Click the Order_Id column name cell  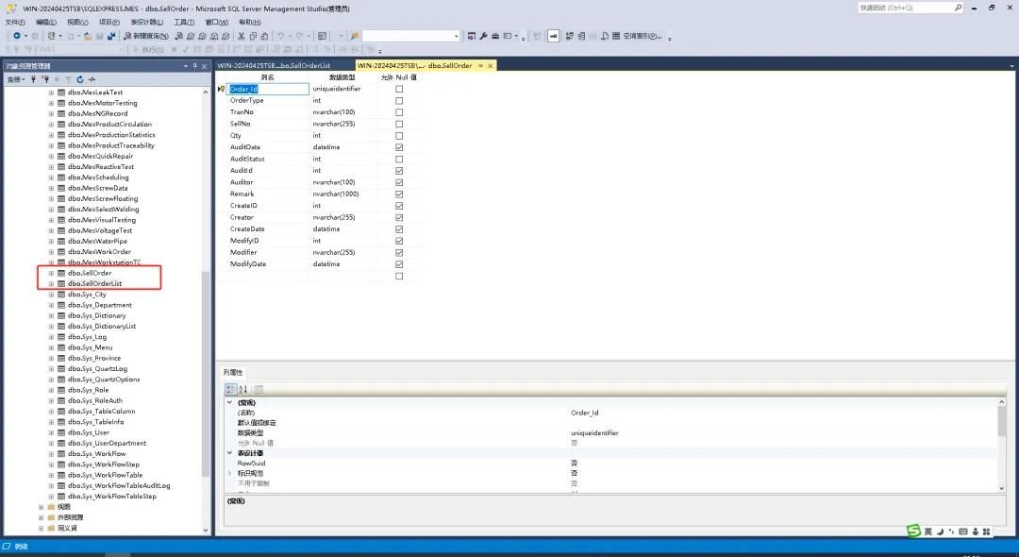268,89
